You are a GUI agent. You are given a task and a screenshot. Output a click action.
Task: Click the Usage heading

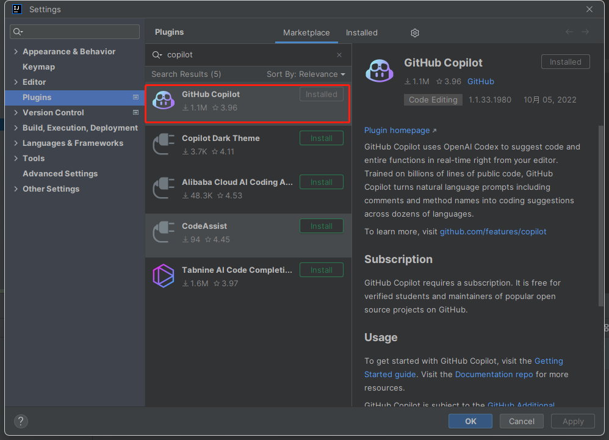pos(381,337)
